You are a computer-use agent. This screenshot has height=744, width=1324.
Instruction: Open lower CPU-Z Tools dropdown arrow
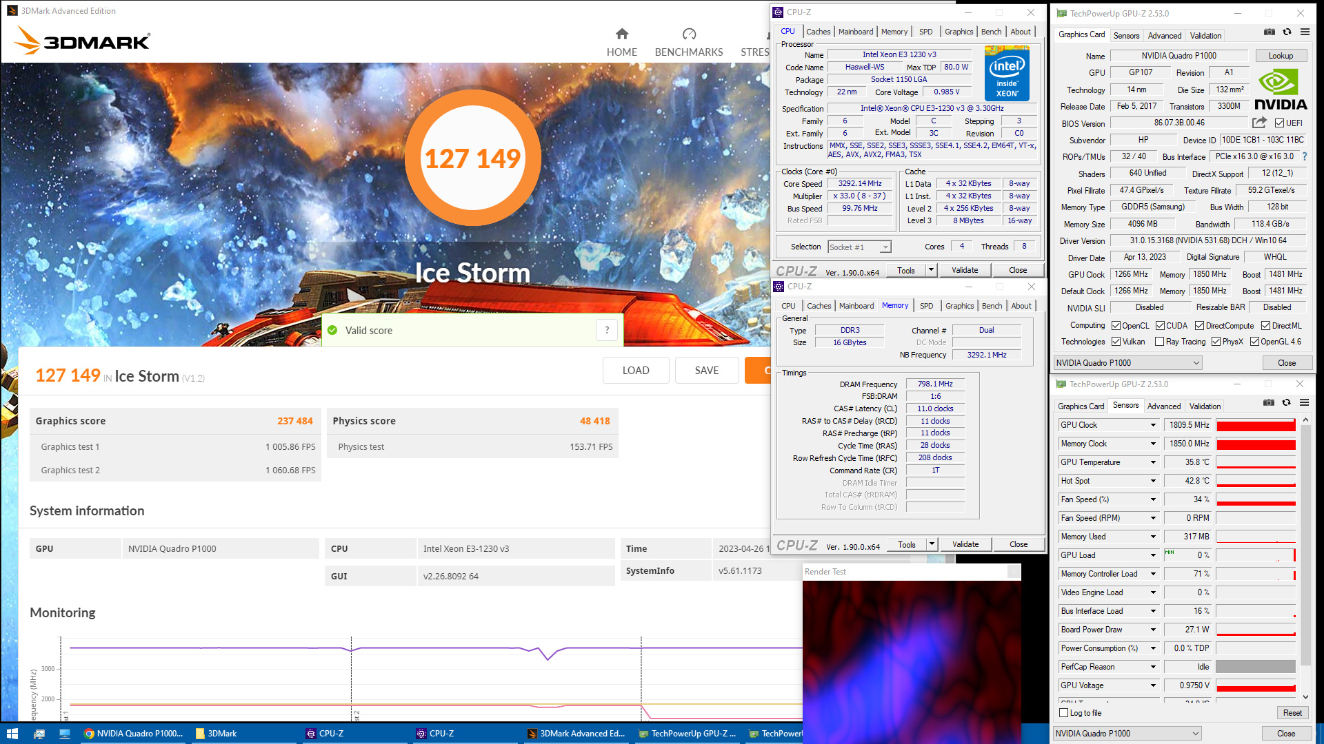932,544
